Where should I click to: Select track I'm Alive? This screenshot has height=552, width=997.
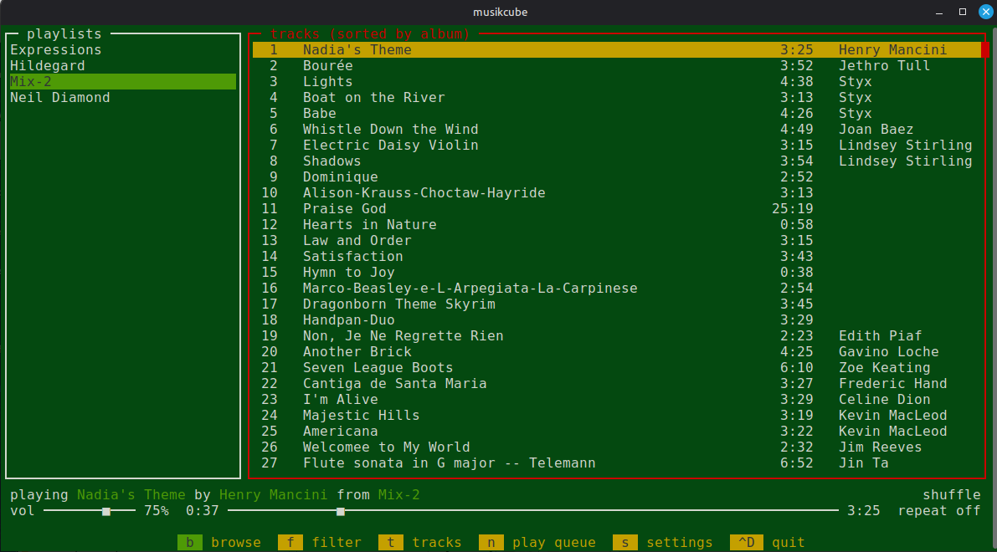(617, 400)
